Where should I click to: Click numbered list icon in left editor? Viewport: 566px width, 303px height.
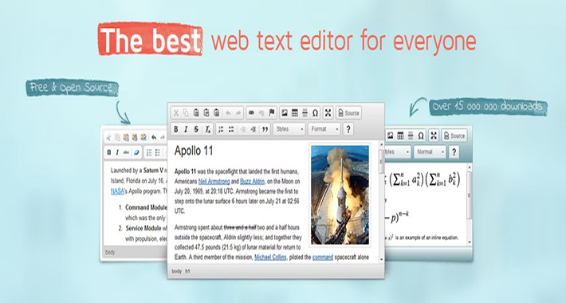(x=149, y=153)
